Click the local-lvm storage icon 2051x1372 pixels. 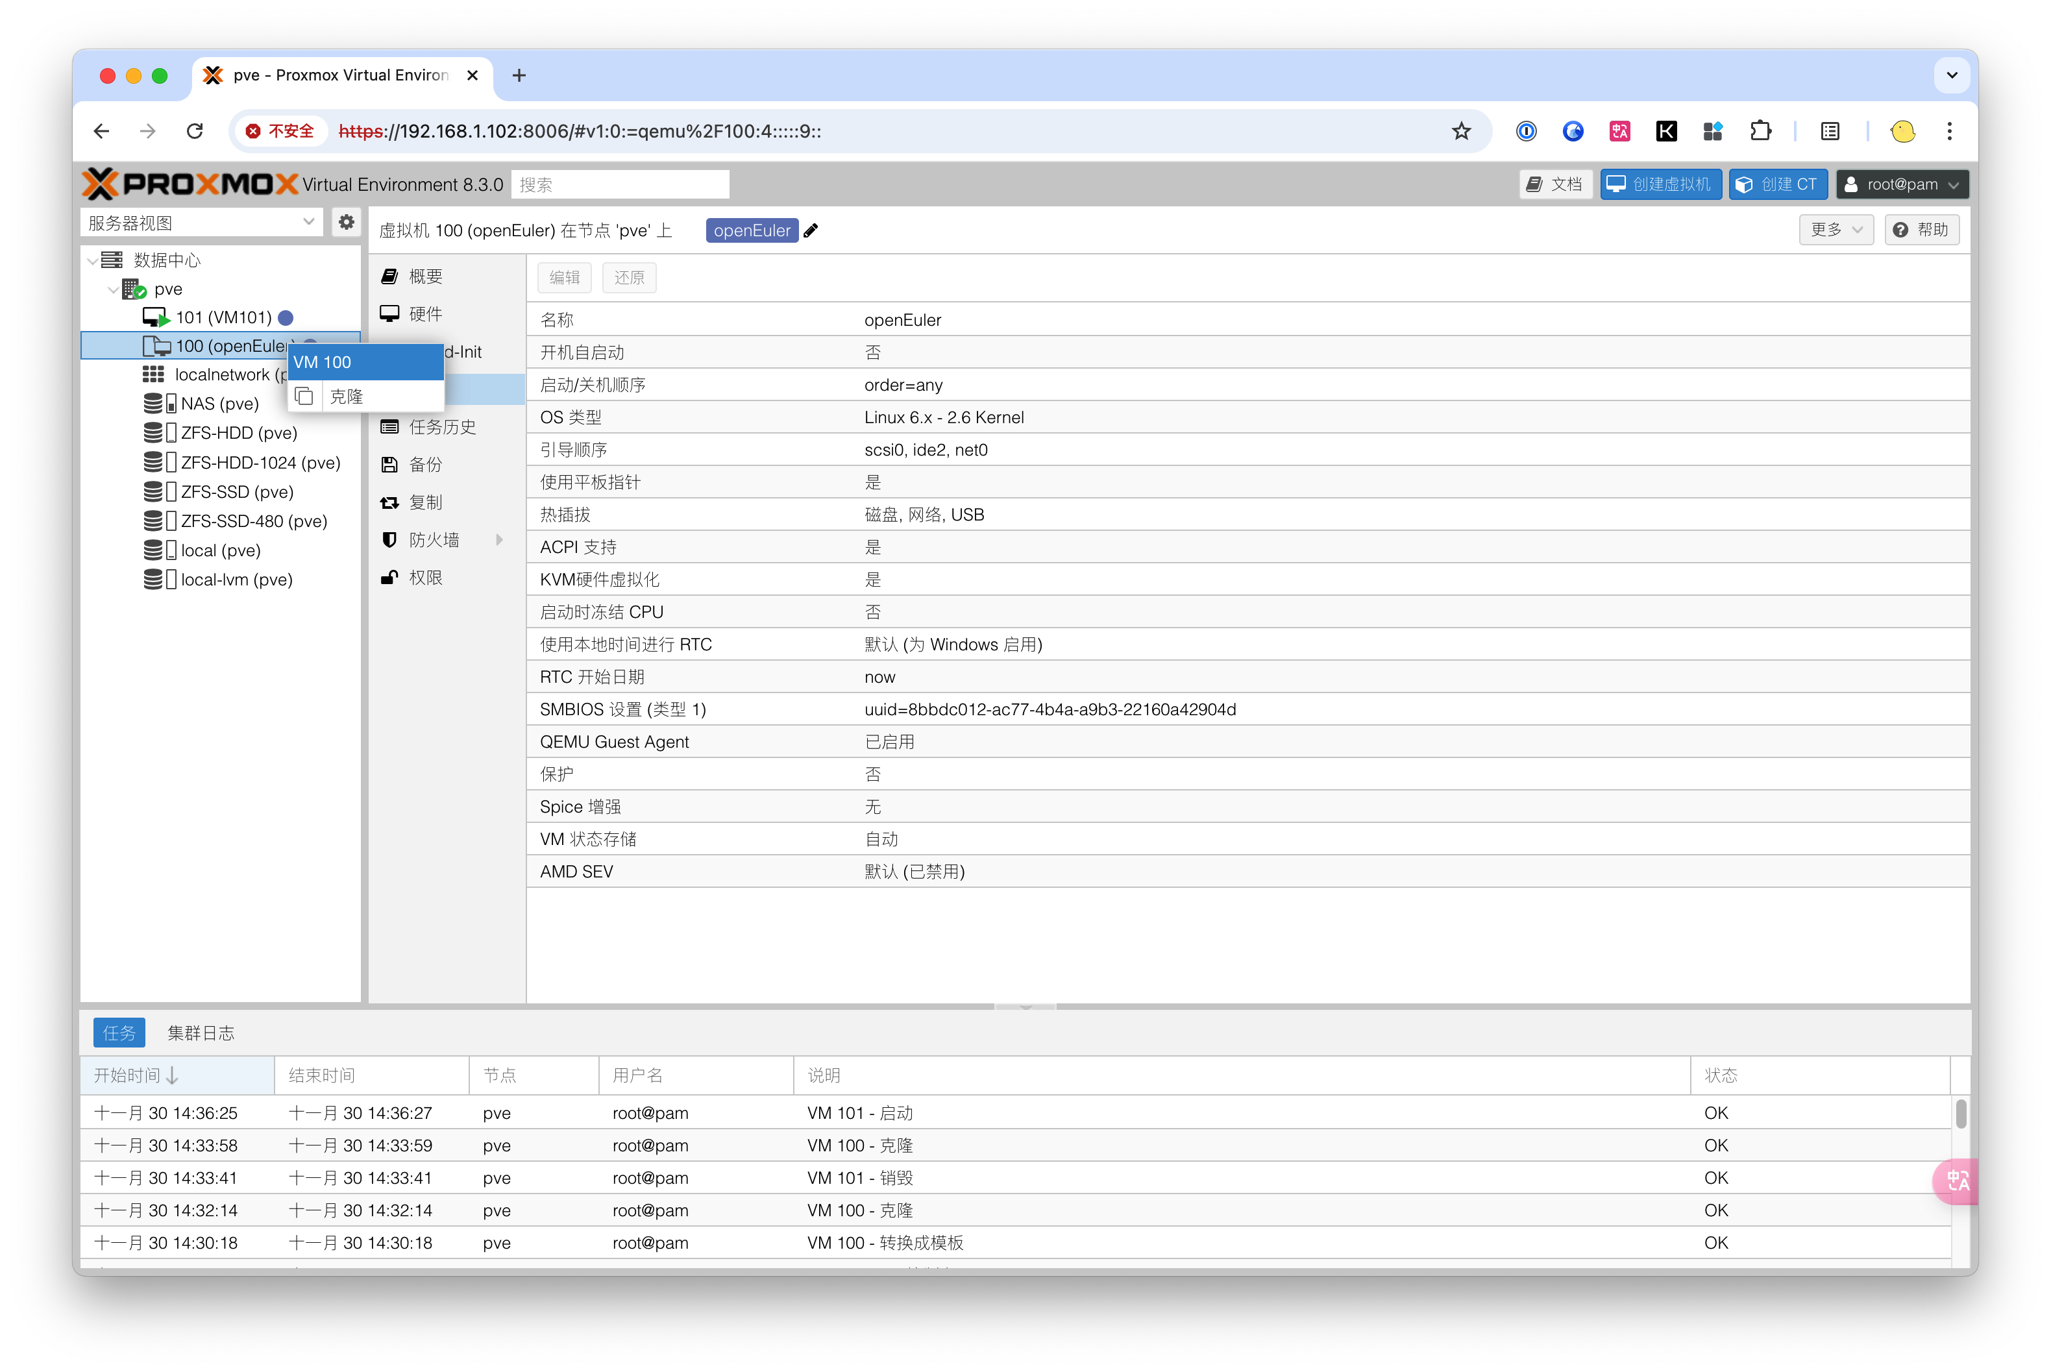[159, 580]
